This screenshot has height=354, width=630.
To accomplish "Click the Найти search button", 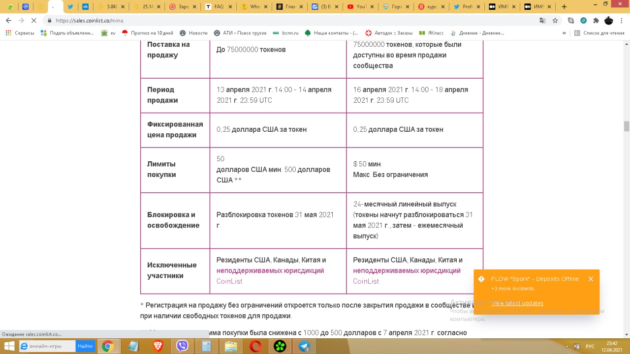I will [x=85, y=346].
